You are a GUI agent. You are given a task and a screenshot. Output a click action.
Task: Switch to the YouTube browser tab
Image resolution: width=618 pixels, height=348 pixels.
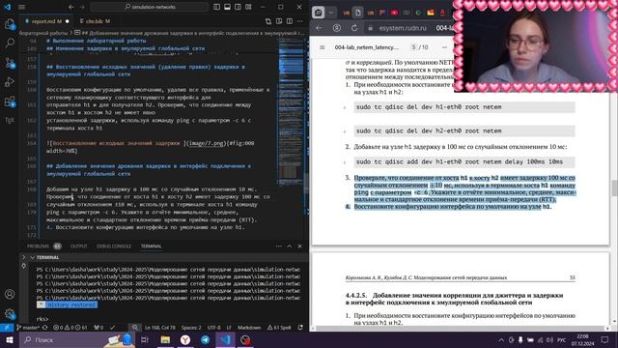pyautogui.click(x=394, y=13)
